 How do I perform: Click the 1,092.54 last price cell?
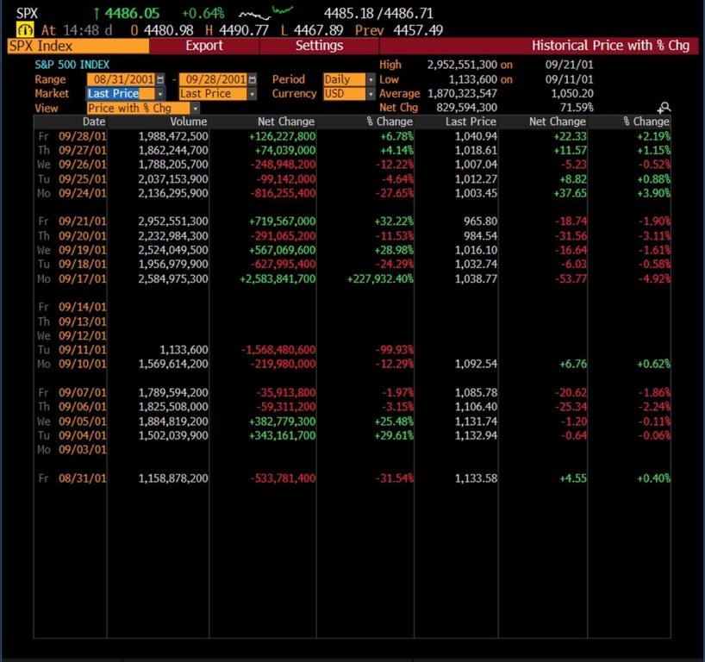coord(476,364)
